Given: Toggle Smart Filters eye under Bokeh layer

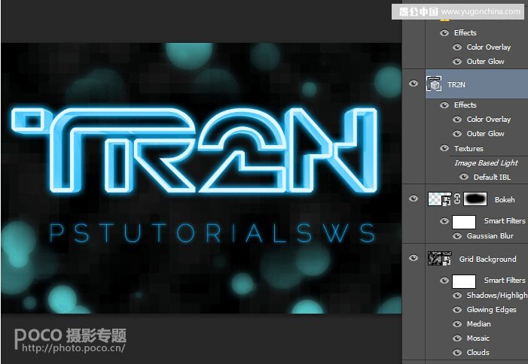Looking at the screenshot, I should (x=444, y=221).
